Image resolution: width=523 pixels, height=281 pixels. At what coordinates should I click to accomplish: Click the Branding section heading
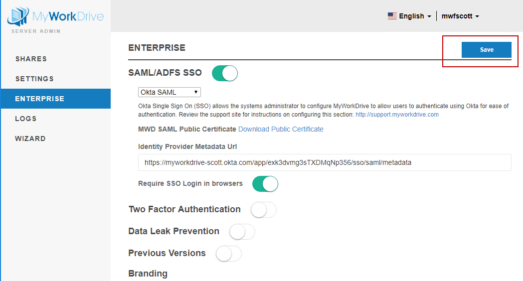(x=148, y=274)
